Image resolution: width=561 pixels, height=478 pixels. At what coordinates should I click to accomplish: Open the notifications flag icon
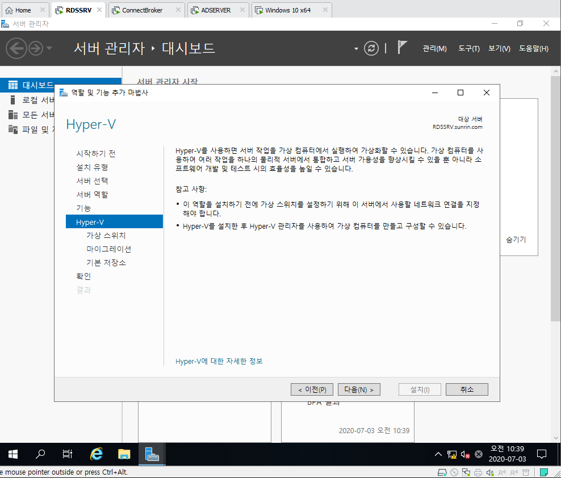(402, 47)
